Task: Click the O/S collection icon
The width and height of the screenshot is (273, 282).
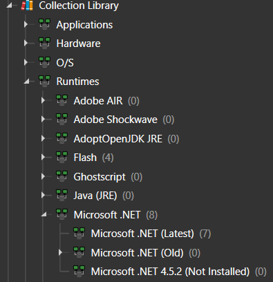Action: tap(44, 62)
